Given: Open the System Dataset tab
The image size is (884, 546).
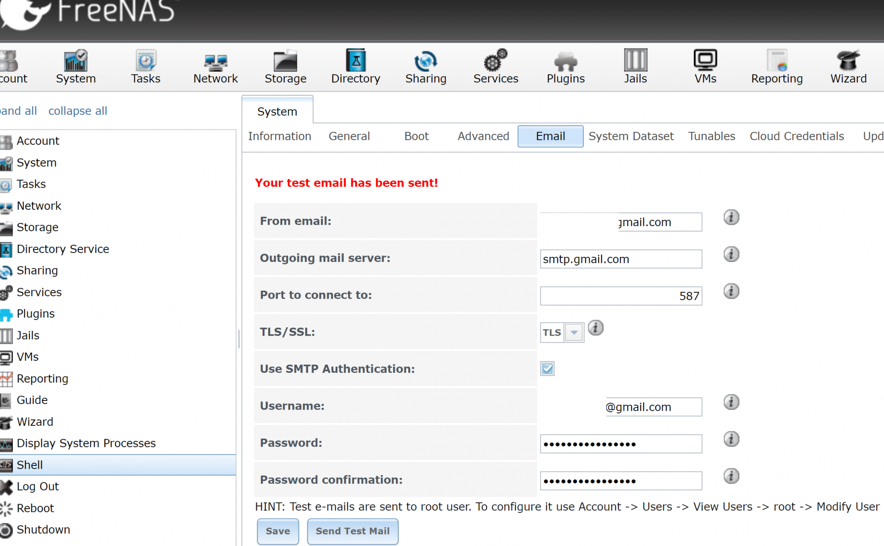Looking at the screenshot, I should click(631, 136).
